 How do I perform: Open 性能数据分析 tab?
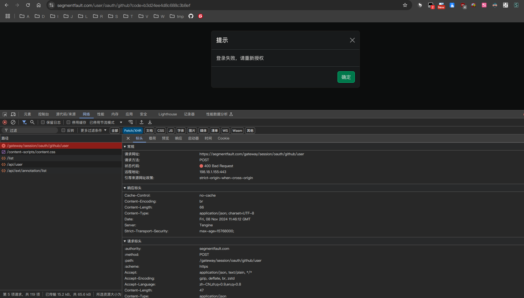[x=219, y=114]
